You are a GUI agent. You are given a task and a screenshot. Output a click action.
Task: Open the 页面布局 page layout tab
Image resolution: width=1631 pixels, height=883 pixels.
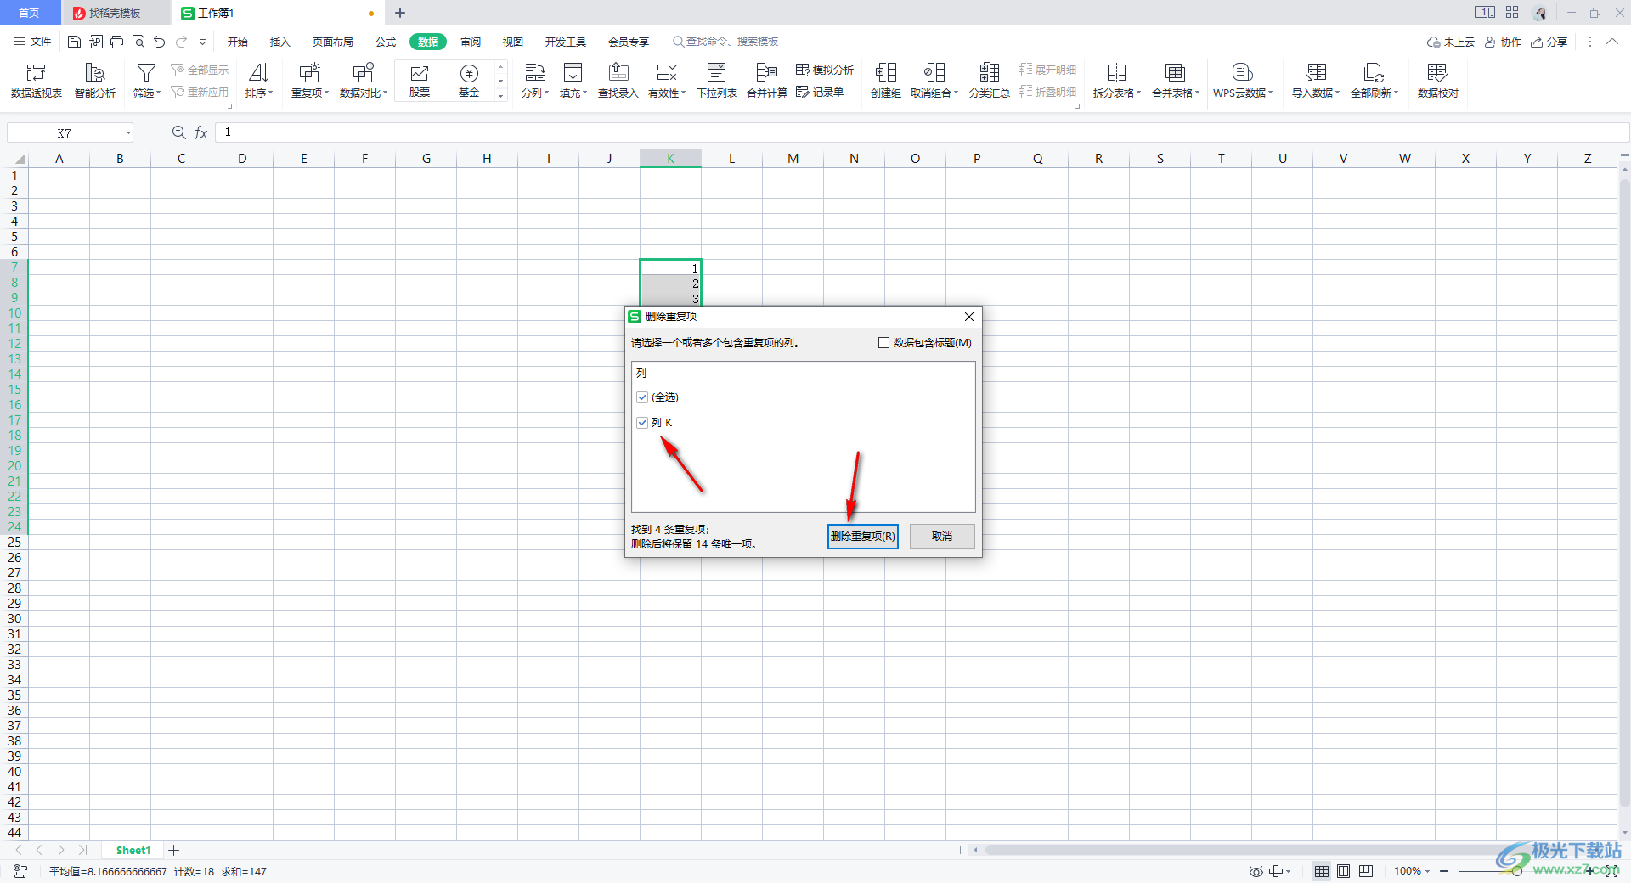point(332,42)
